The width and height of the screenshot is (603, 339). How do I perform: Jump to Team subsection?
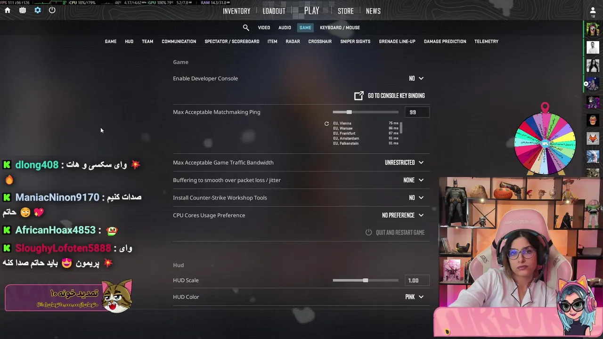(x=147, y=41)
